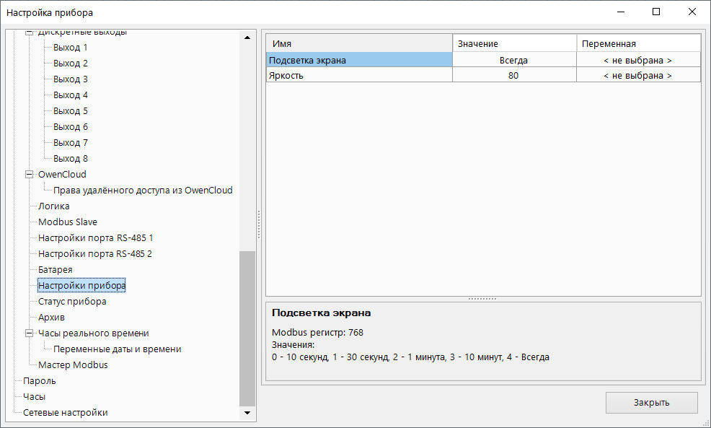Open the Мастер Modbus item
Screen dimensions: 711x428
[73, 365]
